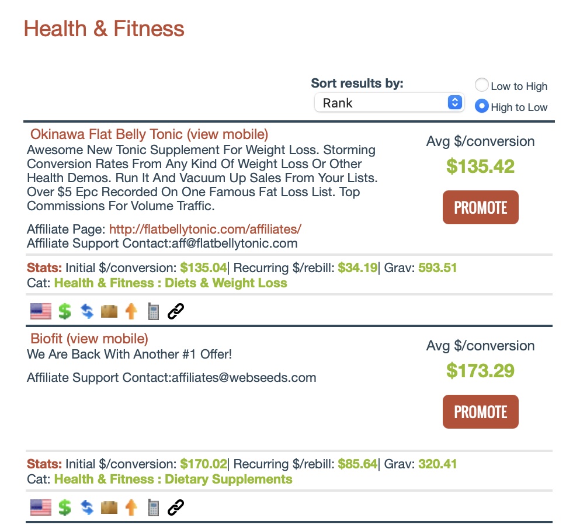Screen dimensions: 566x525
Task: Click the mobile phone icon under Okinawa listing
Action: click(x=154, y=312)
